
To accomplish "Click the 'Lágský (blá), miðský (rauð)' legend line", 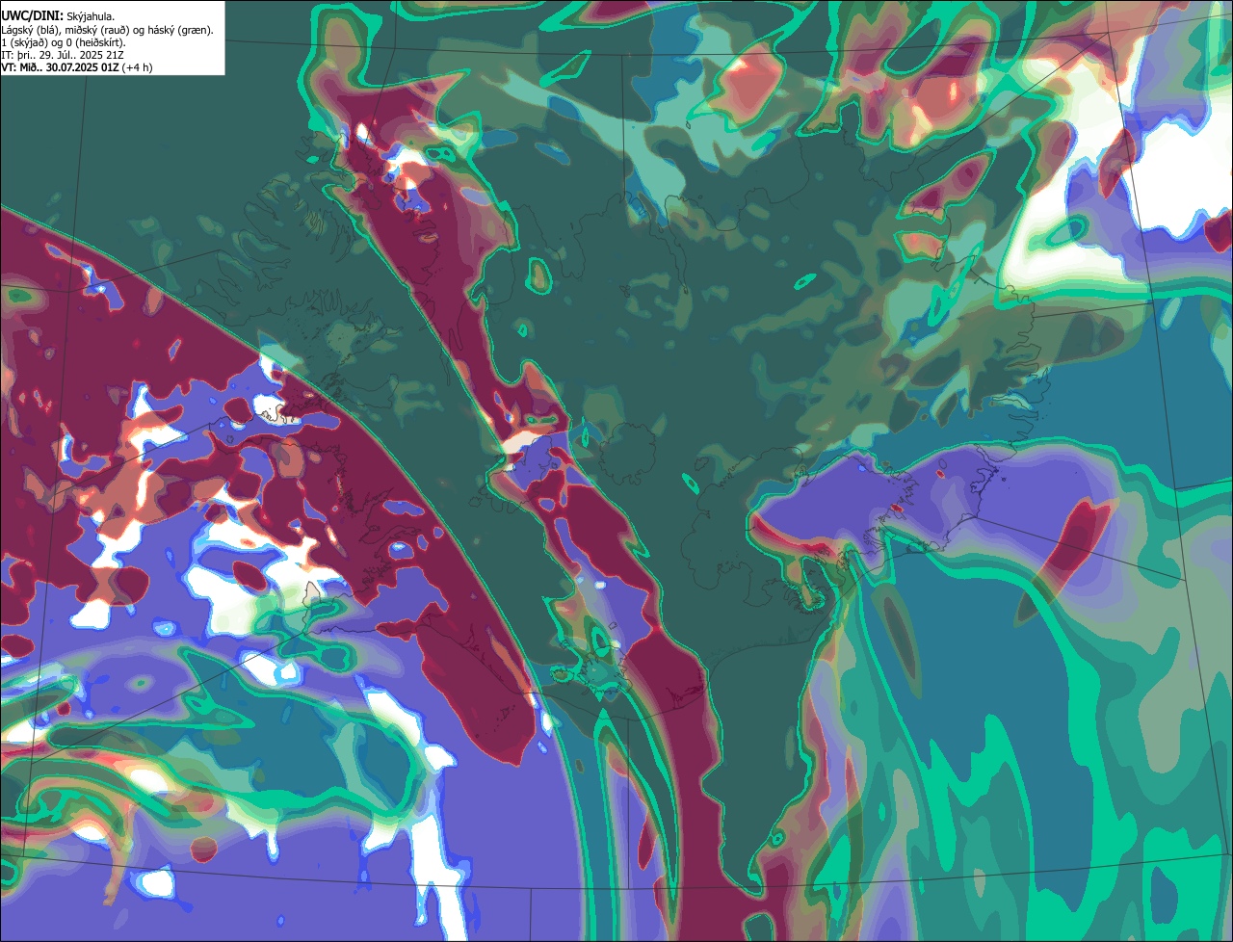I will (x=108, y=30).
